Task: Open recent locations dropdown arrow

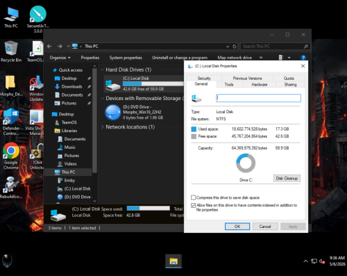Action: (x=68, y=47)
